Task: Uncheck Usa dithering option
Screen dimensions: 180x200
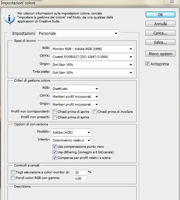Action: (x=55, y=152)
